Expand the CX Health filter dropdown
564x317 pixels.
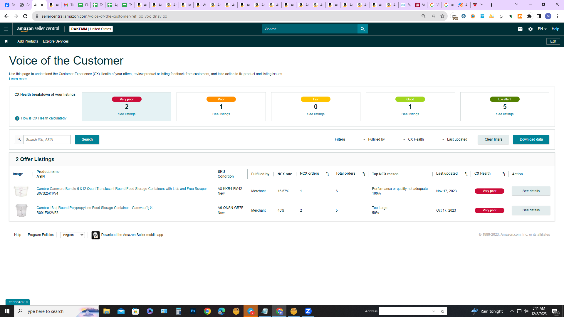pyautogui.click(x=413, y=139)
